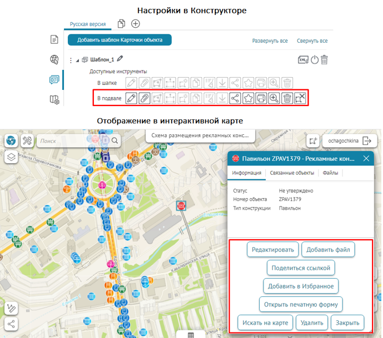Click the Поиск search field on map

pyautogui.click(x=74, y=142)
